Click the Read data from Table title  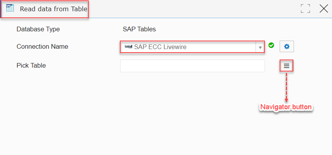coord(54,9)
